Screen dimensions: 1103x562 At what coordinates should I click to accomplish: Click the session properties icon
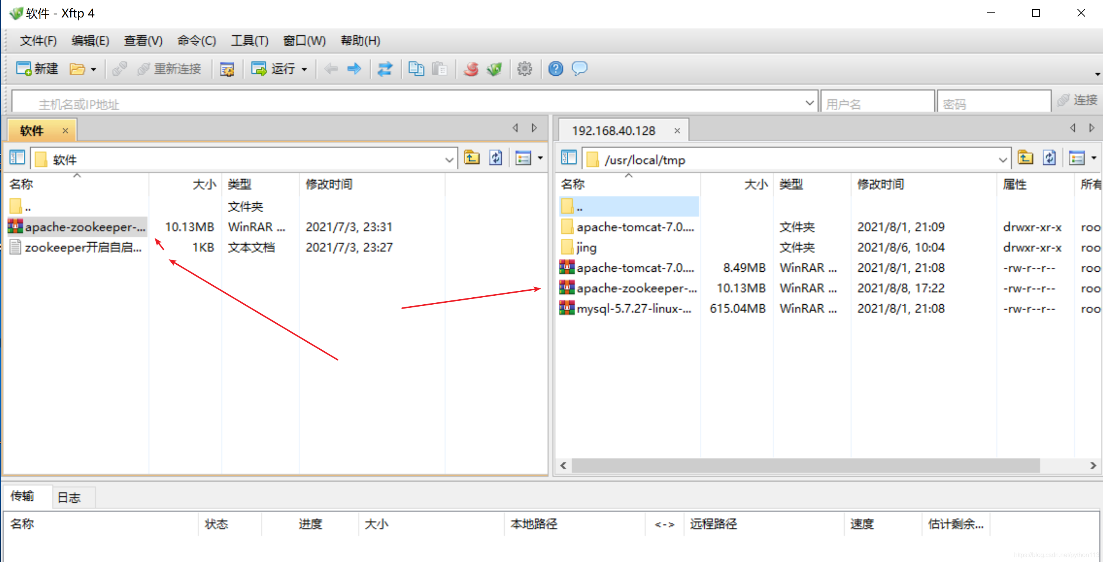coord(227,68)
